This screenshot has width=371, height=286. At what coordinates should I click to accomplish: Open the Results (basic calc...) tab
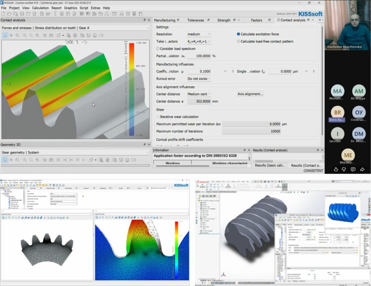click(x=270, y=165)
